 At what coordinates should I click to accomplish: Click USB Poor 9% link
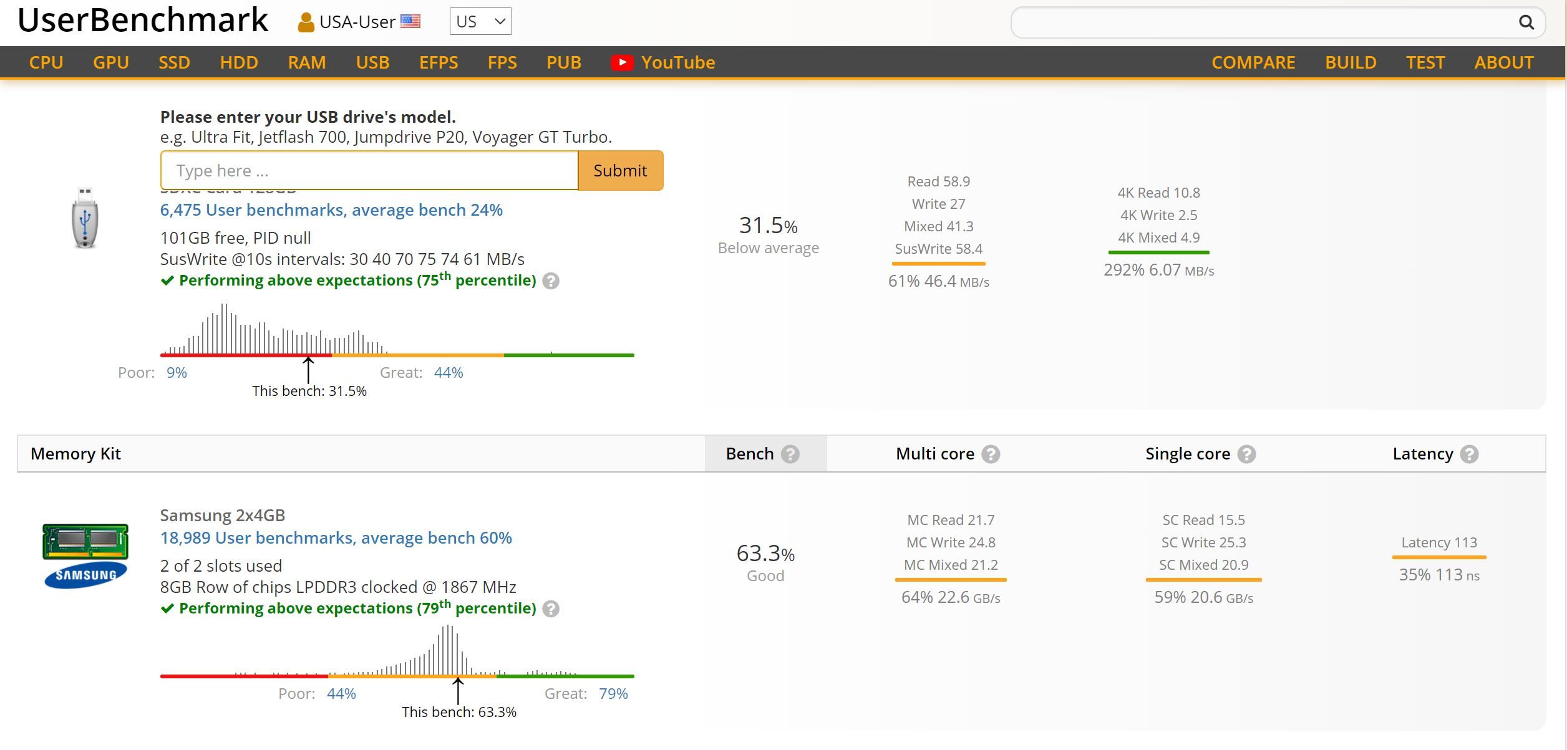177,373
